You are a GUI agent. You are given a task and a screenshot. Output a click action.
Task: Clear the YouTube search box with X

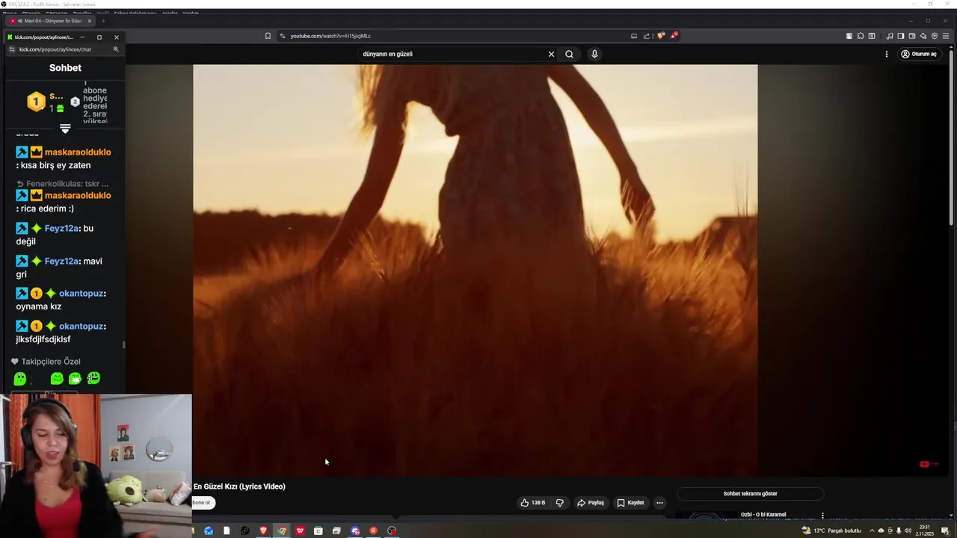click(x=551, y=54)
